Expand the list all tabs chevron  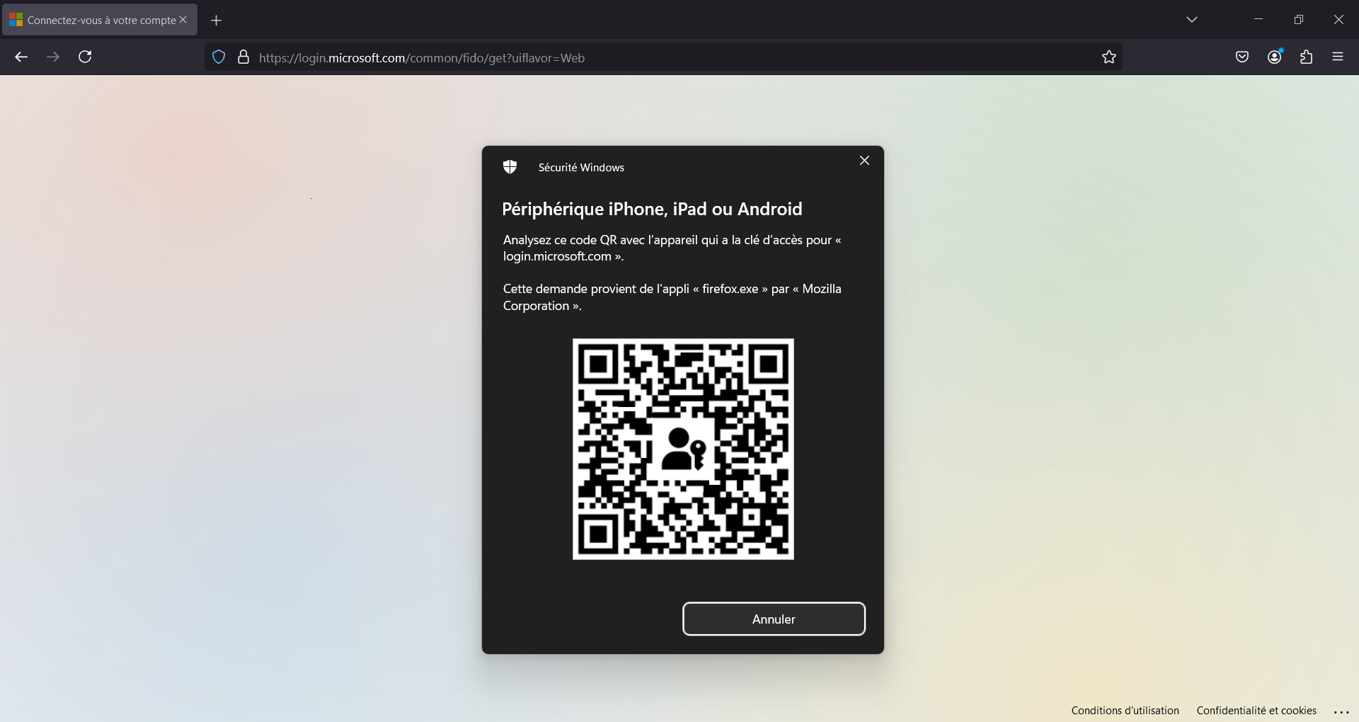tap(1191, 20)
